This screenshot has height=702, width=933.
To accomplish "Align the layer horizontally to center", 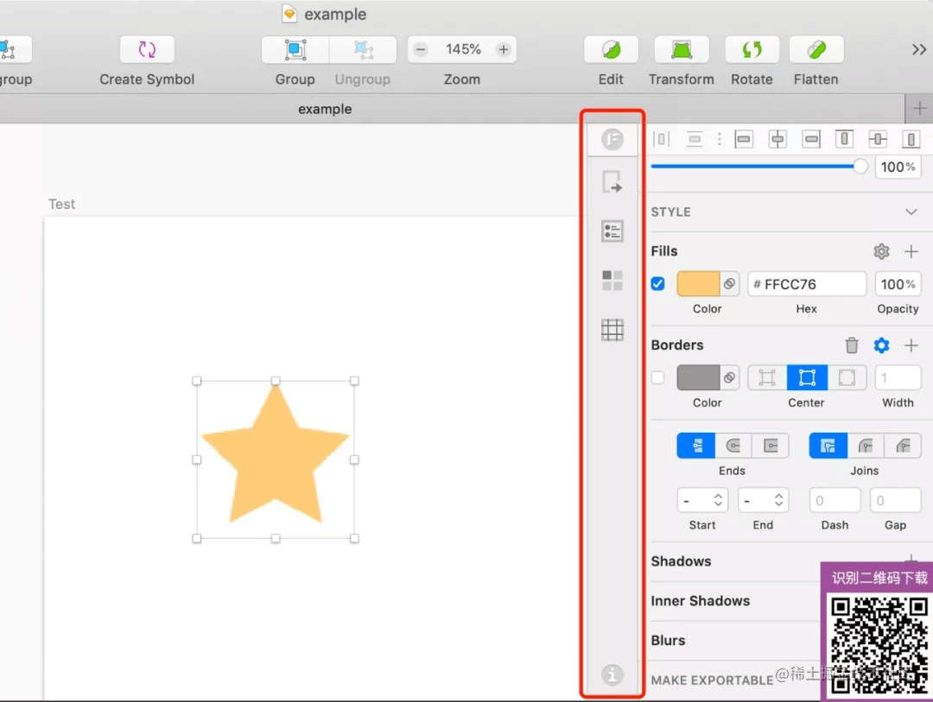I will (x=777, y=139).
